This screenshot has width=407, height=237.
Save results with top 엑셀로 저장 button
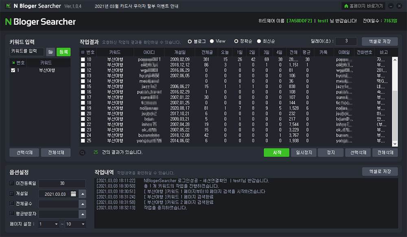click(380, 41)
